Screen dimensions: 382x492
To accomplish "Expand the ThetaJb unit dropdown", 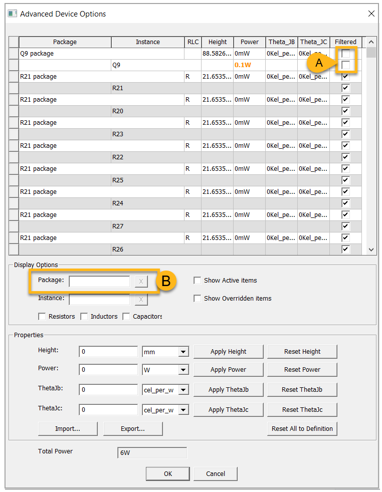I will [x=183, y=390].
